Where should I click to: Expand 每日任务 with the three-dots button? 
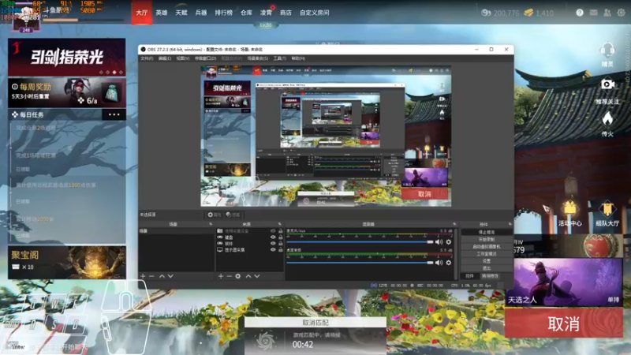tap(114, 114)
